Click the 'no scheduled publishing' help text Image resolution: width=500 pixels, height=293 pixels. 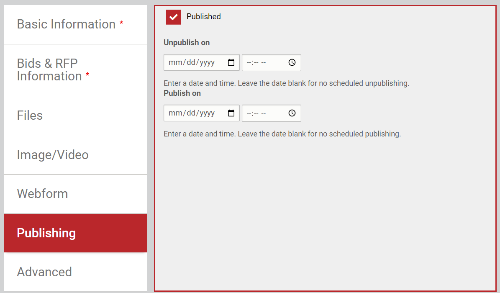coord(282,134)
